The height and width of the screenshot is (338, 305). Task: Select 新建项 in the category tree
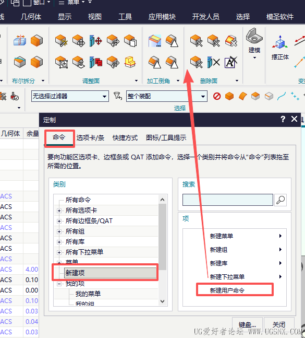(x=111, y=273)
